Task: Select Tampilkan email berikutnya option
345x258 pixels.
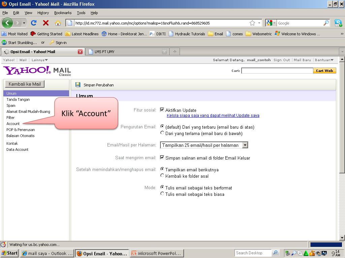Action: (162, 169)
